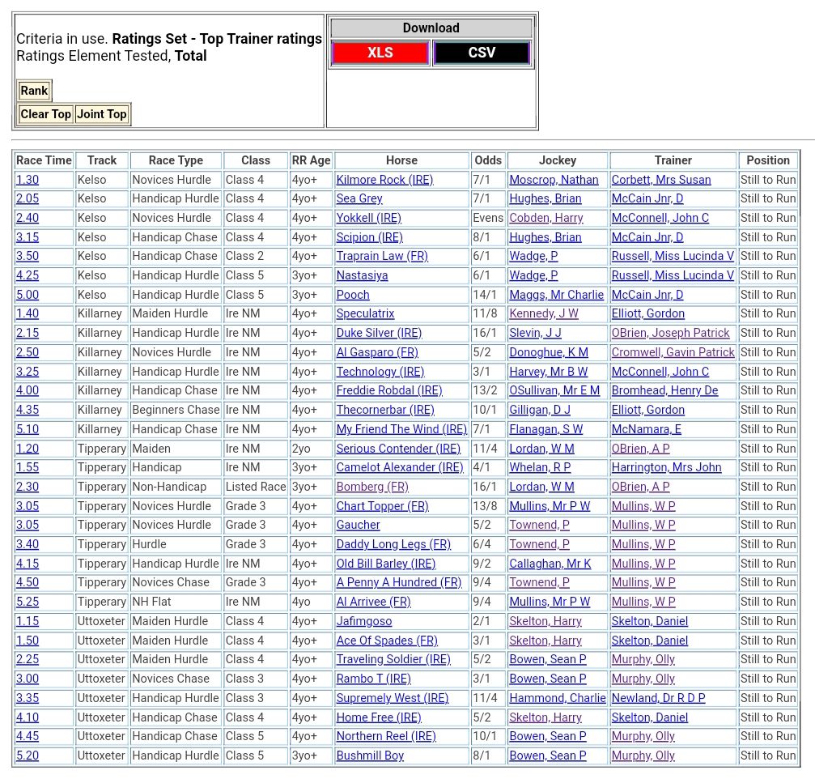View trainer Newland, Dr R D P
Viewport: 815px width, 779px height.
[x=658, y=698]
